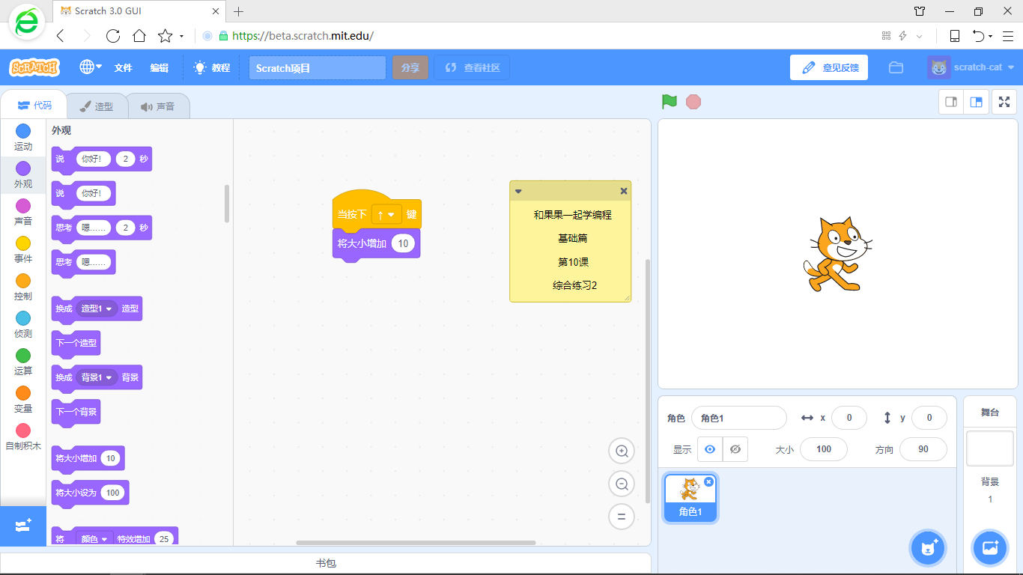Click the red stop button

[x=693, y=102]
